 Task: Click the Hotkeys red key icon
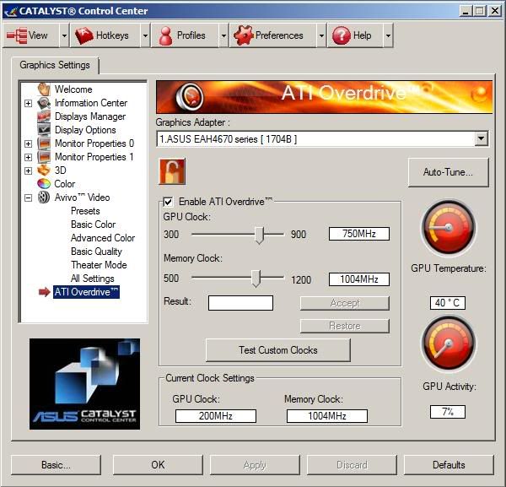point(83,35)
